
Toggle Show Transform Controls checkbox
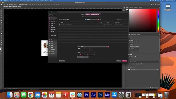pyautogui.click(x=18, y=4)
